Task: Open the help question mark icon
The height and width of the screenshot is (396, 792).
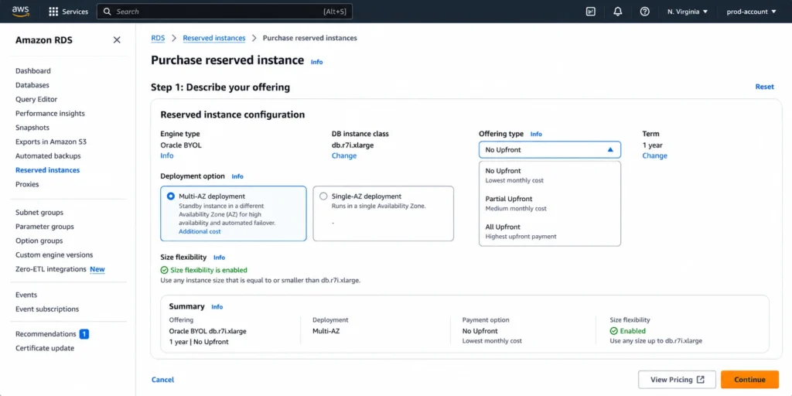Action: pyautogui.click(x=644, y=12)
